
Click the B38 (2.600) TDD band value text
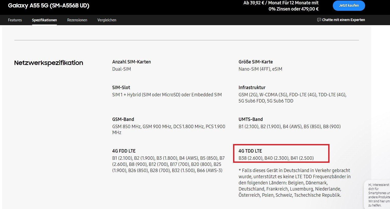pyautogui.click(x=250, y=158)
